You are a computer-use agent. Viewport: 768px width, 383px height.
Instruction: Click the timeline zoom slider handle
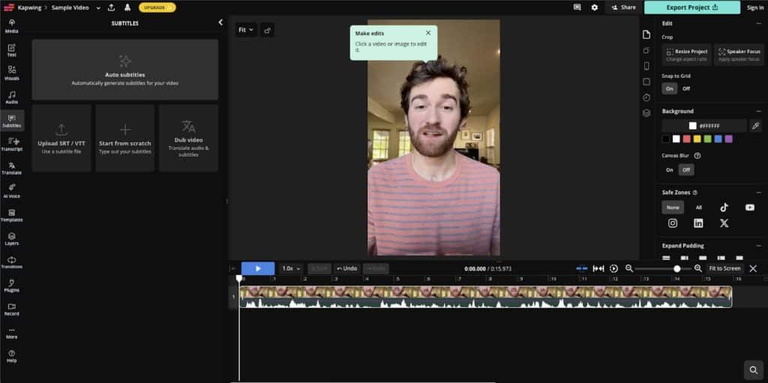tap(677, 268)
